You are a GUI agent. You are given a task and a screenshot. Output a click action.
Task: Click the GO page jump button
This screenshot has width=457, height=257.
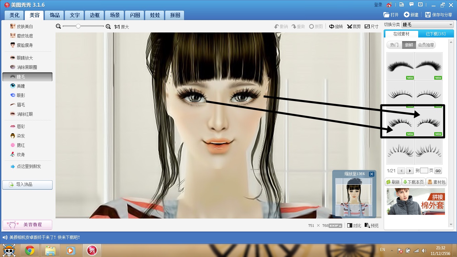click(x=438, y=171)
